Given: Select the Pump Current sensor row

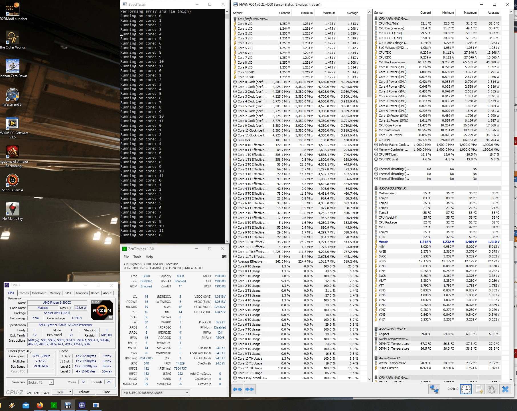Looking at the screenshot, I should [438, 368].
